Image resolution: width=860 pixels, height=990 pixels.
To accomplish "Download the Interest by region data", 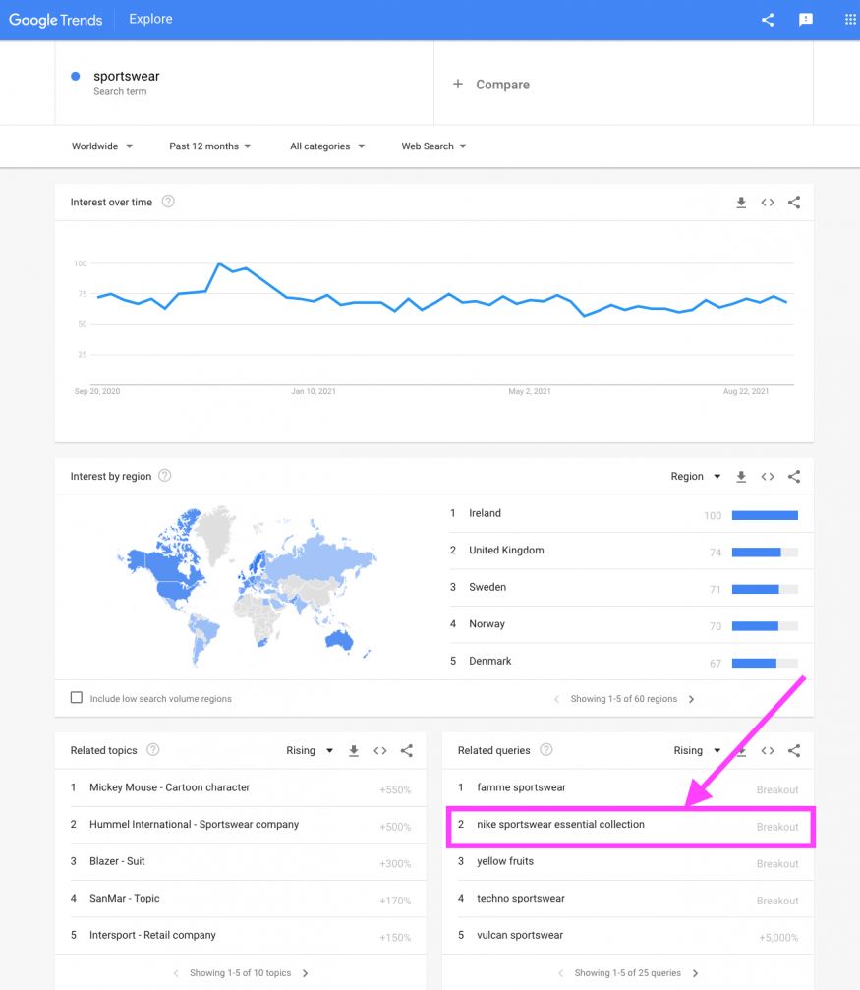I will [741, 477].
